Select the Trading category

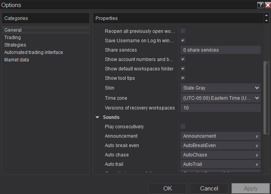pyautogui.click(x=13, y=38)
